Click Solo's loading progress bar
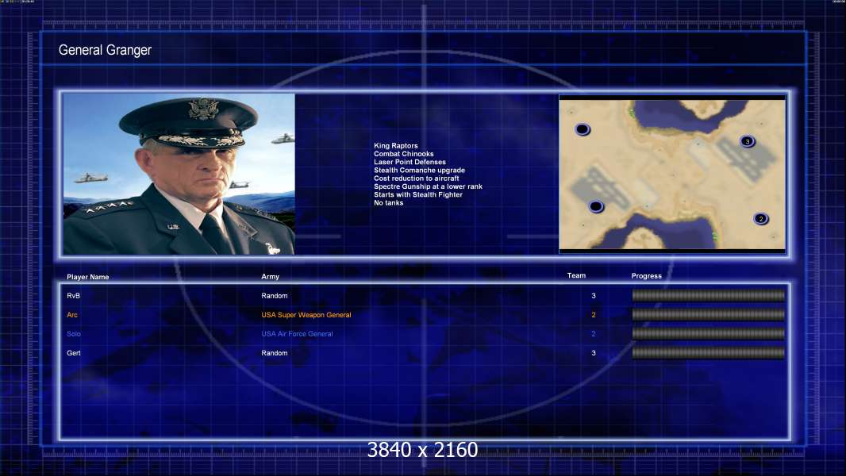The width and height of the screenshot is (846, 476). point(709,334)
